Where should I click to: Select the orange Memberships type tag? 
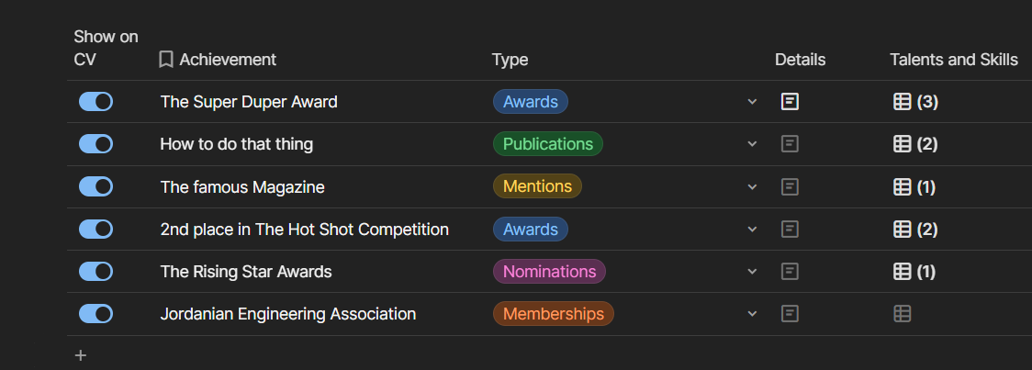tap(553, 314)
